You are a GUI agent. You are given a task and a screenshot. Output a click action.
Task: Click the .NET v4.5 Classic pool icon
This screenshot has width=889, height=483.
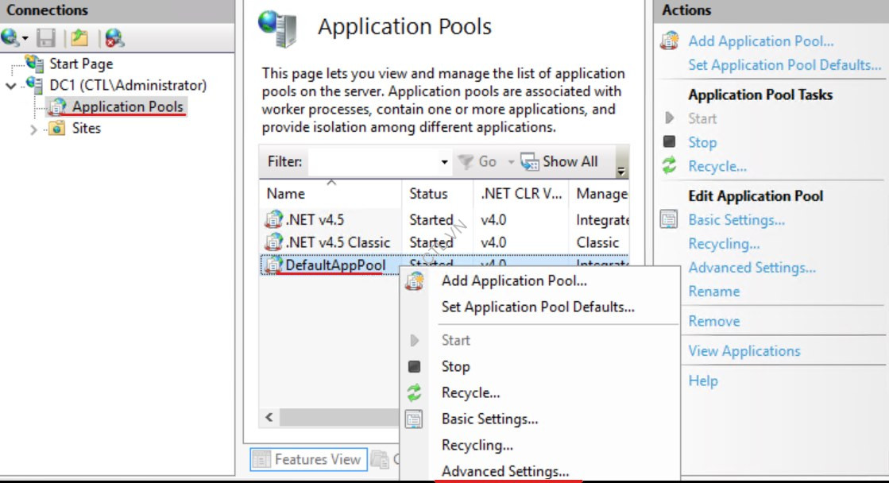[x=274, y=242]
